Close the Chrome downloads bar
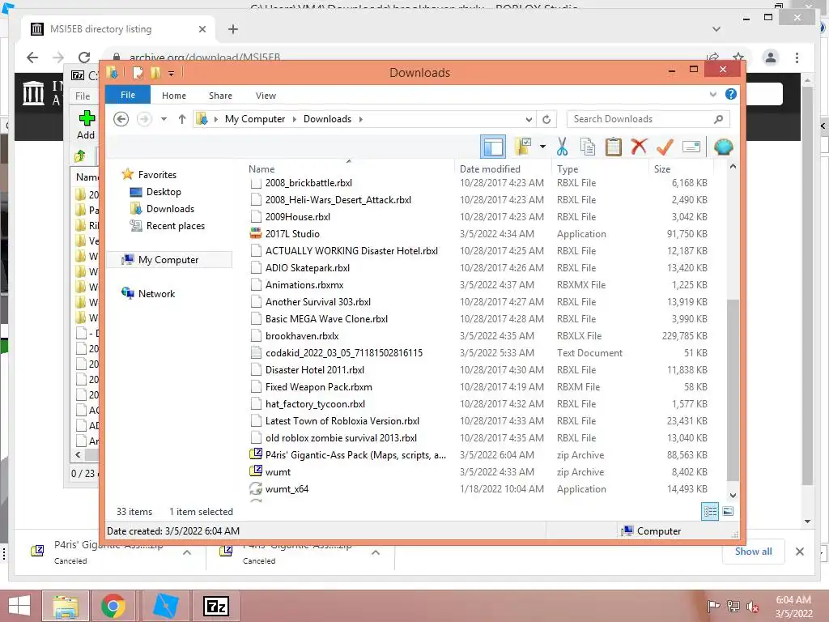This screenshot has height=622, width=829. tap(799, 552)
